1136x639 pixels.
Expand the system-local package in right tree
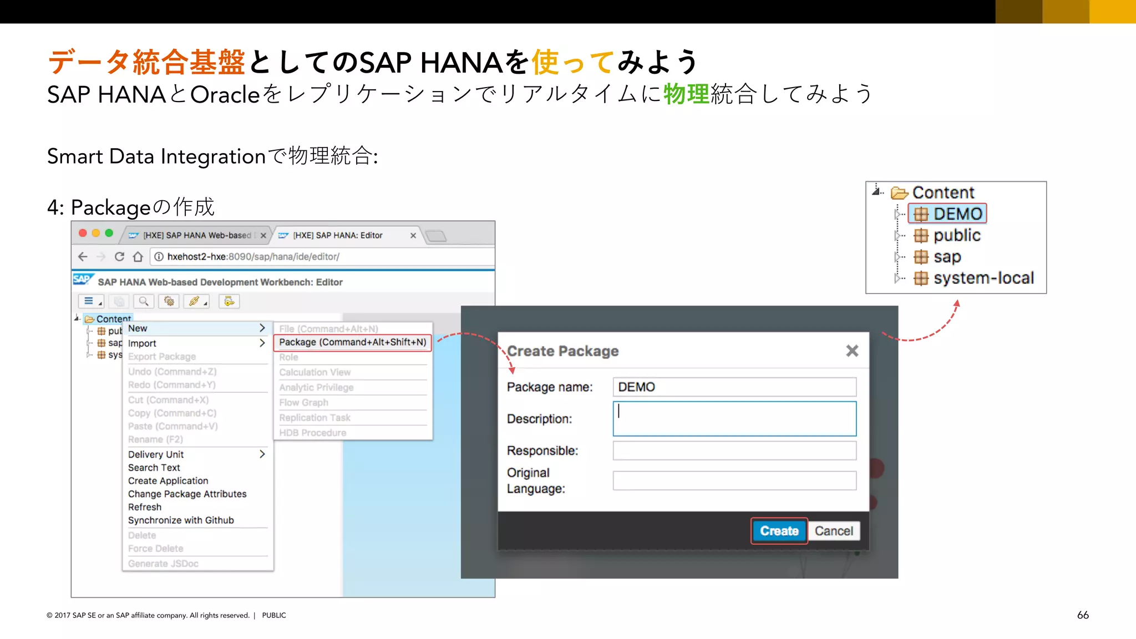click(897, 278)
